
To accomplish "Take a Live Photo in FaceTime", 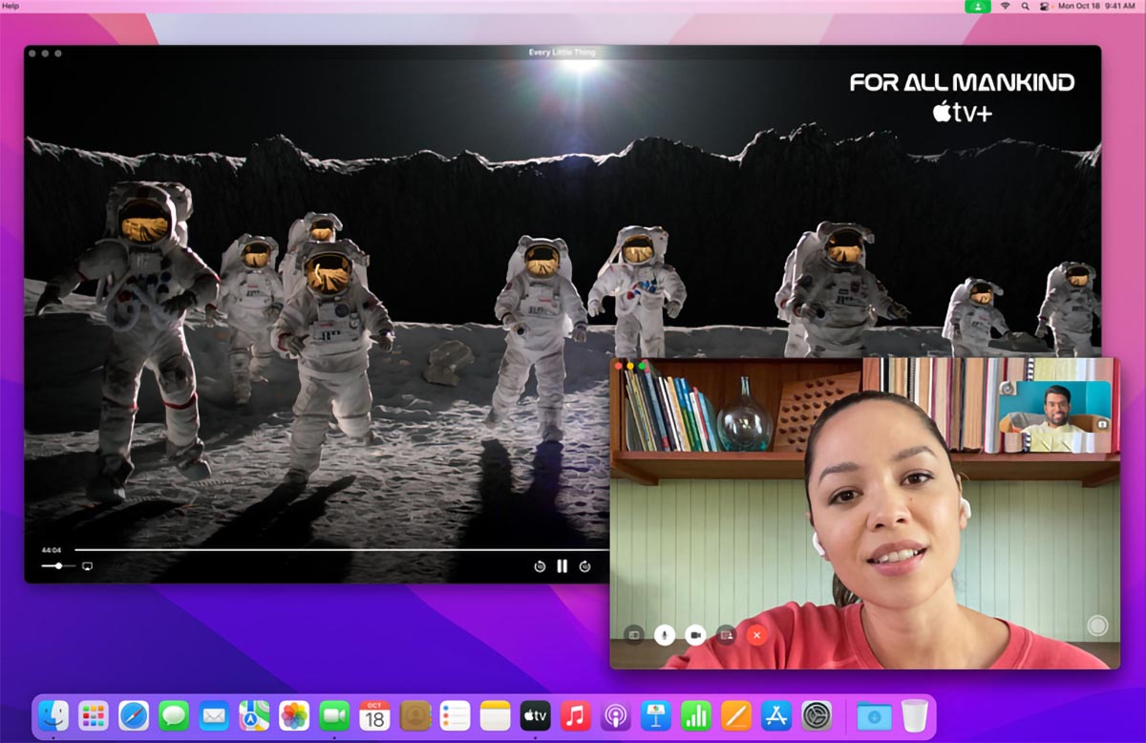I will [1097, 626].
